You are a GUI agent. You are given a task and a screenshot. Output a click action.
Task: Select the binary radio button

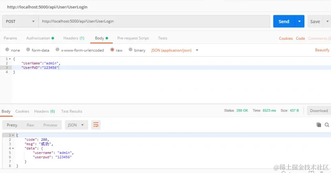click(x=130, y=49)
